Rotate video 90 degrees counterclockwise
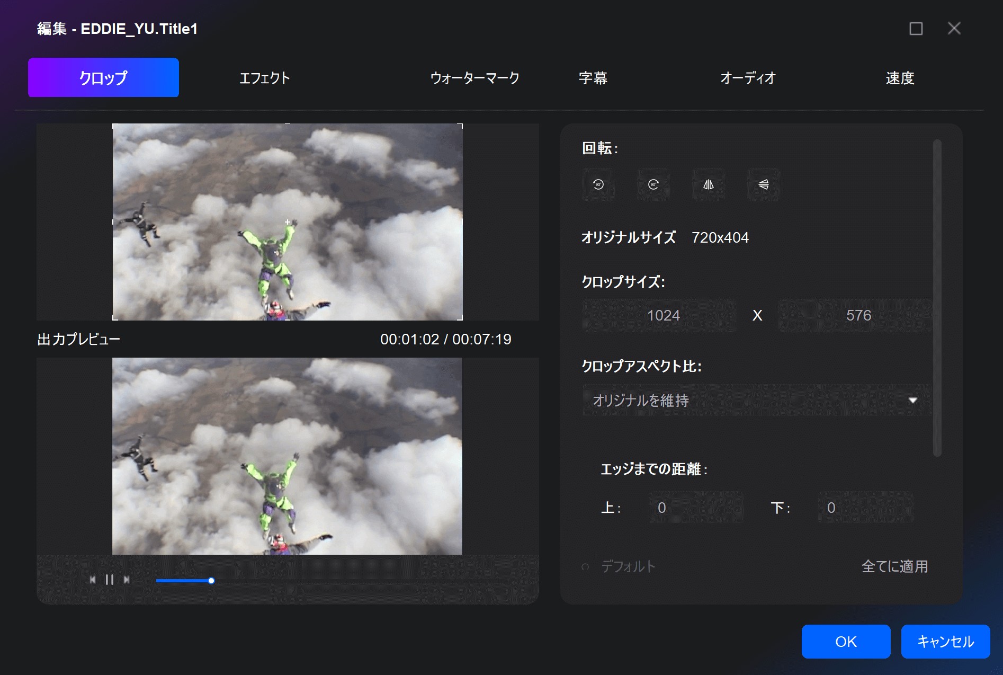This screenshot has height=675, width=1003. click(598, 184)
